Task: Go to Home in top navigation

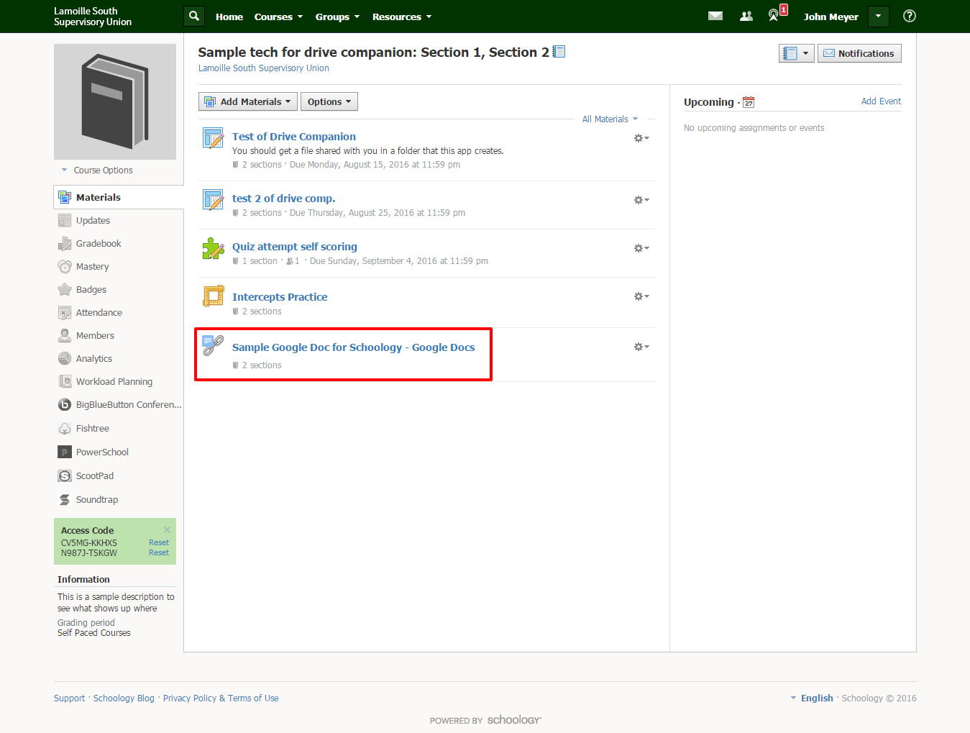Action: point(229,17)
